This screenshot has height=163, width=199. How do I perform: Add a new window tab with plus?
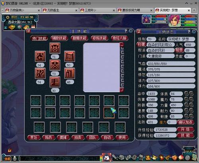194,10
